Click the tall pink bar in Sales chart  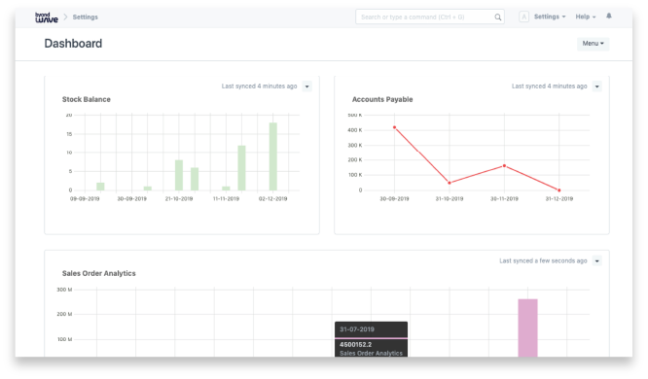pos(527,327)
